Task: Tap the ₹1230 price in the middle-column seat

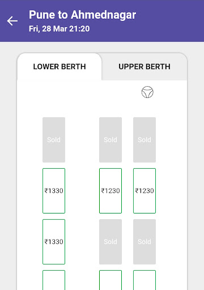Action: click(x=110, y=191)
